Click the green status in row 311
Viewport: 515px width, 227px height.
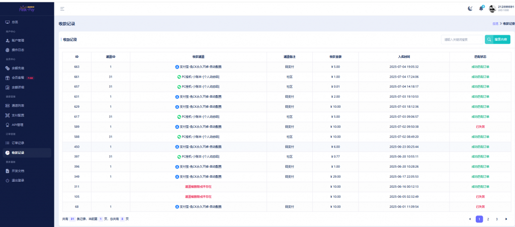[480, 187]
